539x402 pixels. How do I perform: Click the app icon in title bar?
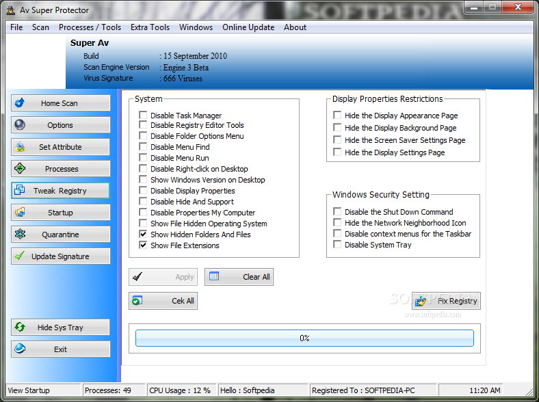tap(11, 10)
